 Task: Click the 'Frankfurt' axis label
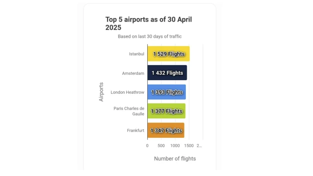coord(135,131)
